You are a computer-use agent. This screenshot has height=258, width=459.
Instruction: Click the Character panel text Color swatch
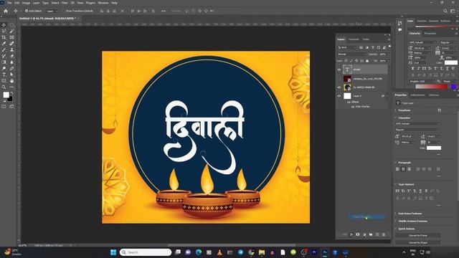[451, 62]
